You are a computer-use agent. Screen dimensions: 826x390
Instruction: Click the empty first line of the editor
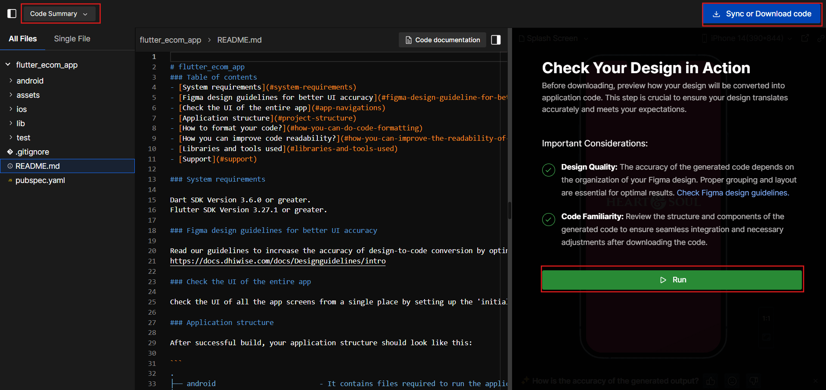(x=338, y=57)
